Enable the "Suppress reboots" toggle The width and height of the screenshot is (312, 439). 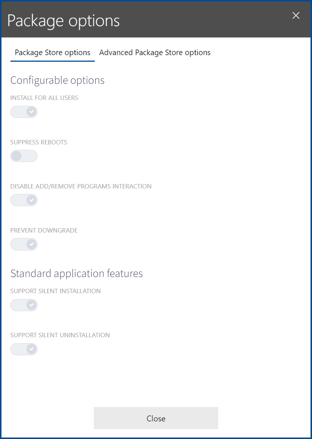tap(24, 156)
